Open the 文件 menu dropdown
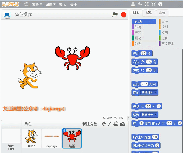The height and width of the screenshot is (153, 183). (37, 4)
